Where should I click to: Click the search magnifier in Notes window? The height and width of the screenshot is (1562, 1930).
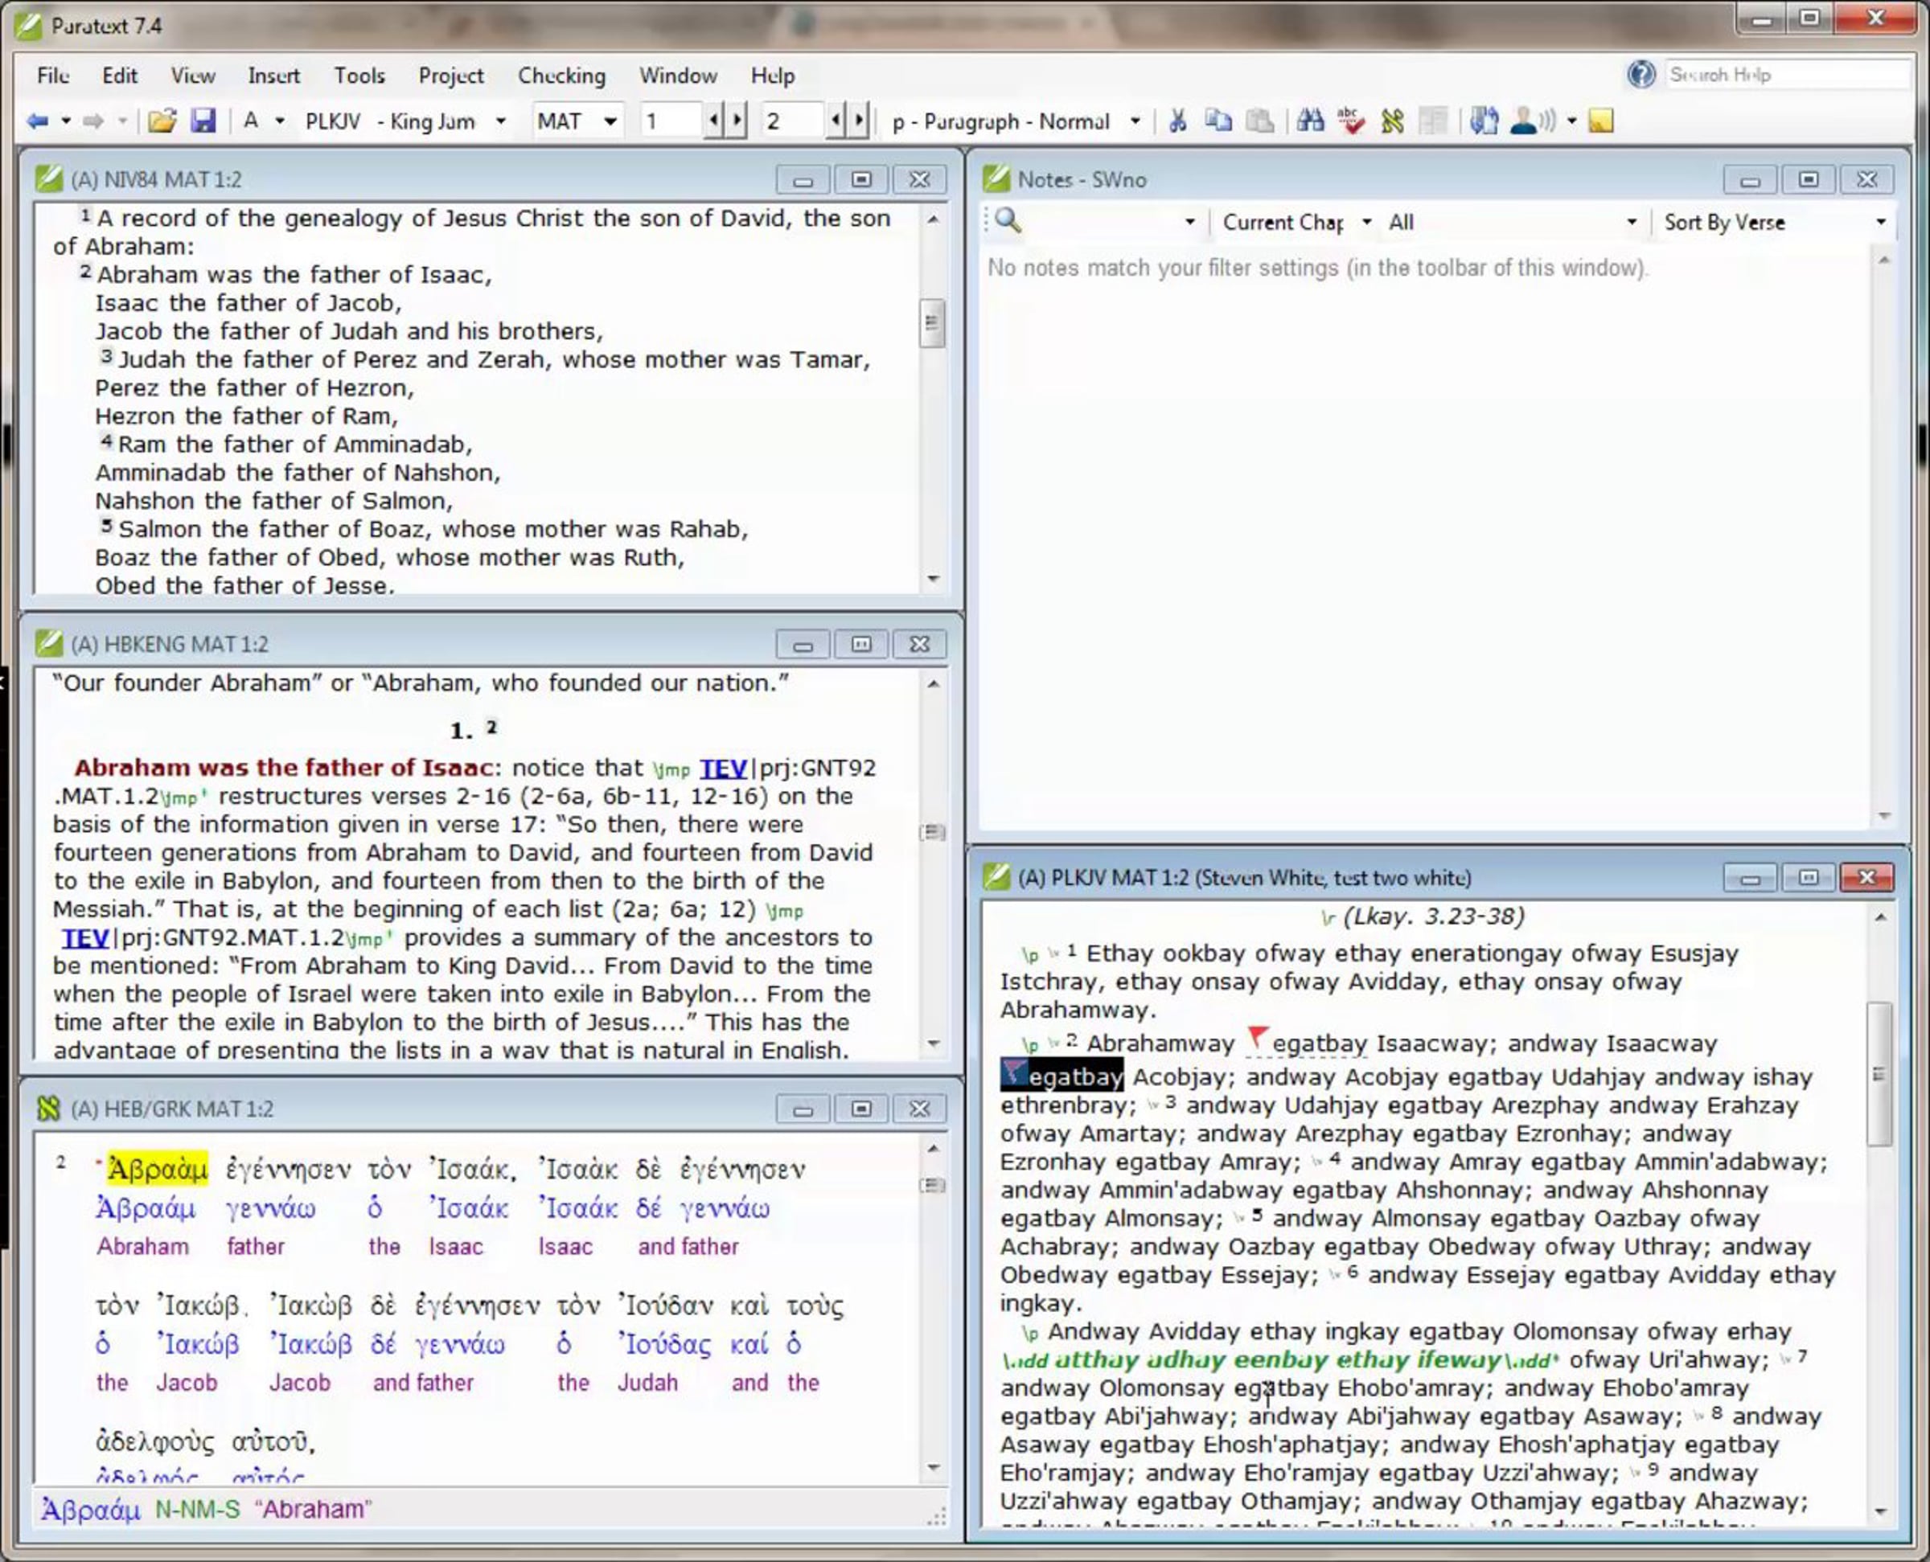tap(1008, 221)
